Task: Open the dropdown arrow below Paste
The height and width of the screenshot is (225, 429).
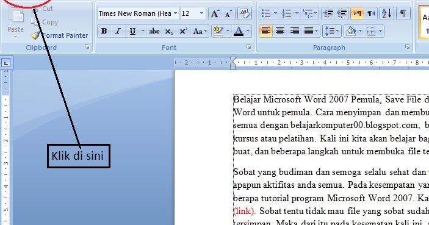Action: 15,37
